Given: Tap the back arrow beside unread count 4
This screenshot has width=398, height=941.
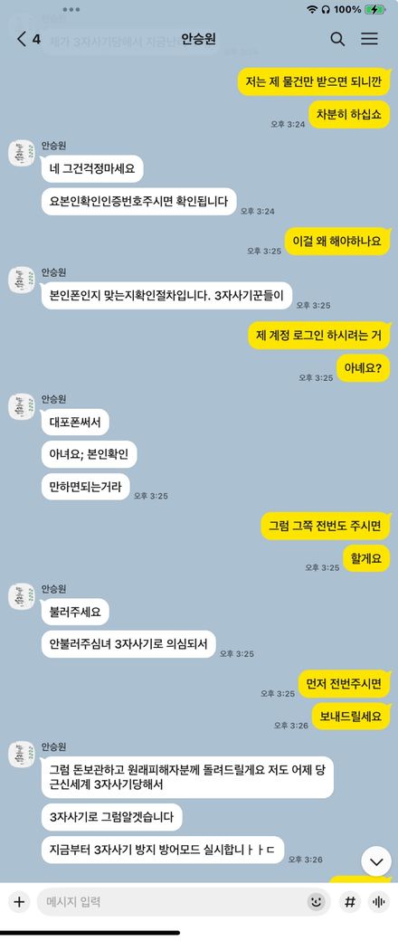Looking at the screenshot, I should pyautogui.click(x=23, y=40).
